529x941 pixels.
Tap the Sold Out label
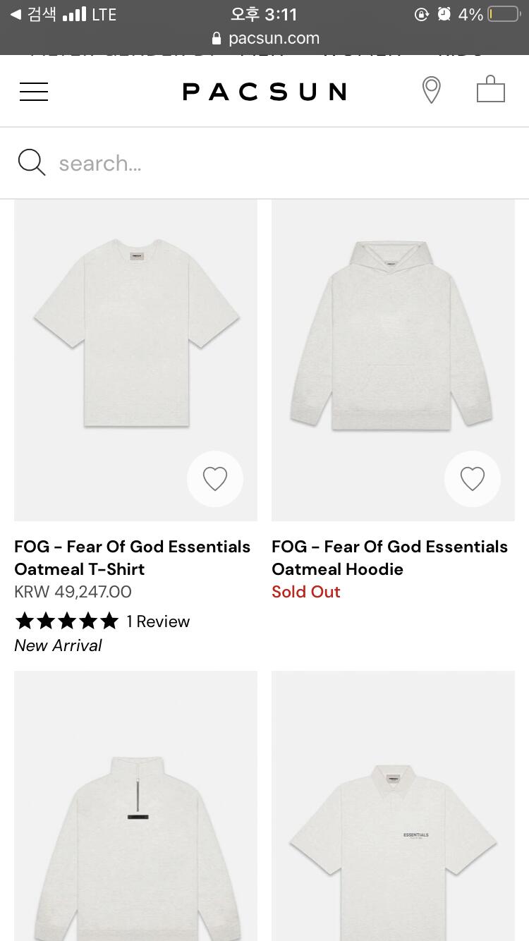click(306, 592)
